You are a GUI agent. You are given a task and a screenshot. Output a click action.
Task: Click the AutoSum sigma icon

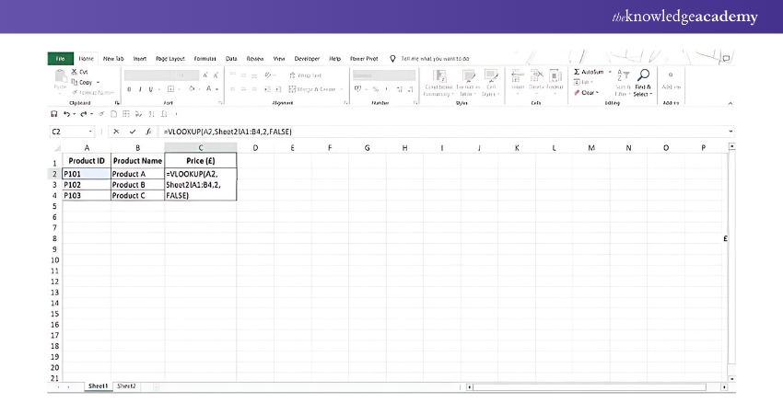tap(578, 72)
